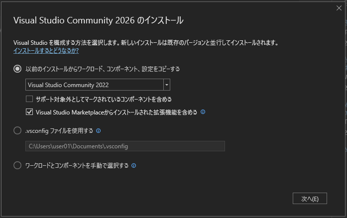Click the Visual Studio Marketplace extensions label text
The image size is (347, 218).
click(116, 112)
